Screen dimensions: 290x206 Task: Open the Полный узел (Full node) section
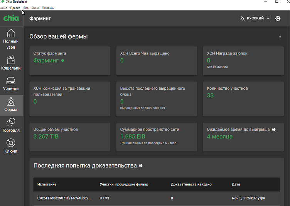click(11, 39)
